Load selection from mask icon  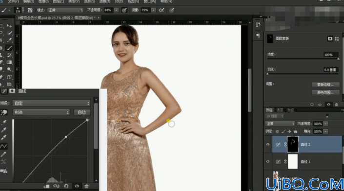312,104
